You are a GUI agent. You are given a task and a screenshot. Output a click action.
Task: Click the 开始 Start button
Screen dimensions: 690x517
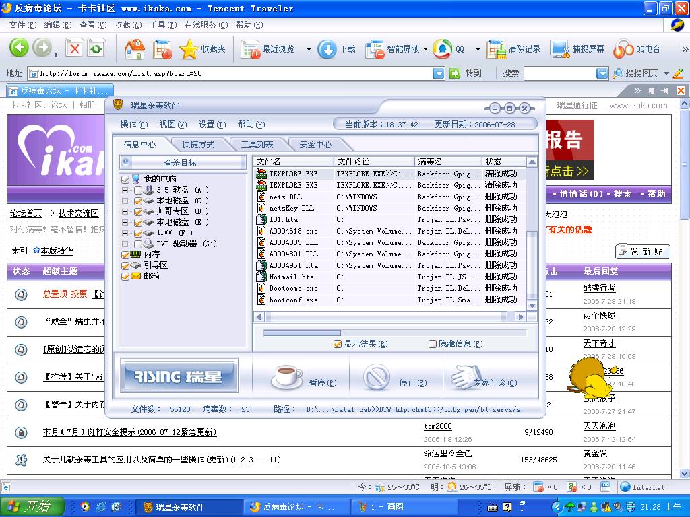click(32, 507)
